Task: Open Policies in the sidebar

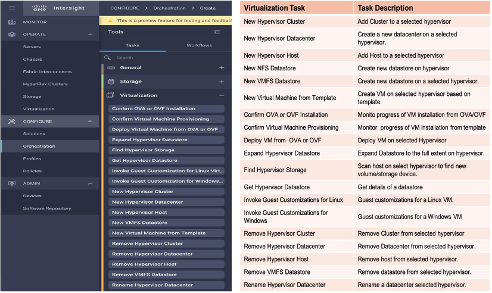Action: pyautogui.click(x=32, y=172)
